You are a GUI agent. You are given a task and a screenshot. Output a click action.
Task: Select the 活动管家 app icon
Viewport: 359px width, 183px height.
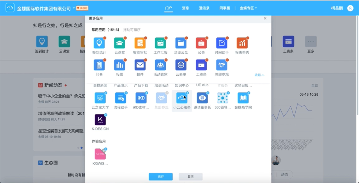[x=160, y=65]
